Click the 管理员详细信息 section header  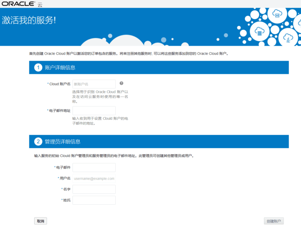[159, 142]
